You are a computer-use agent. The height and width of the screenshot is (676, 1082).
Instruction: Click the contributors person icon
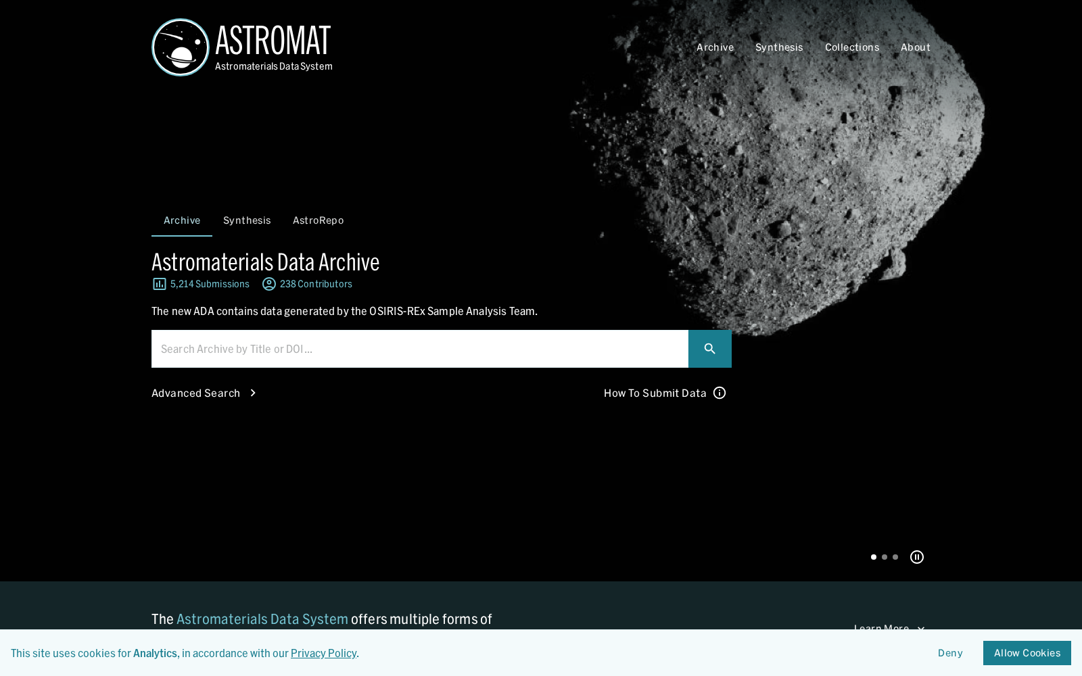pyautogui.click(x=269, y=284)
